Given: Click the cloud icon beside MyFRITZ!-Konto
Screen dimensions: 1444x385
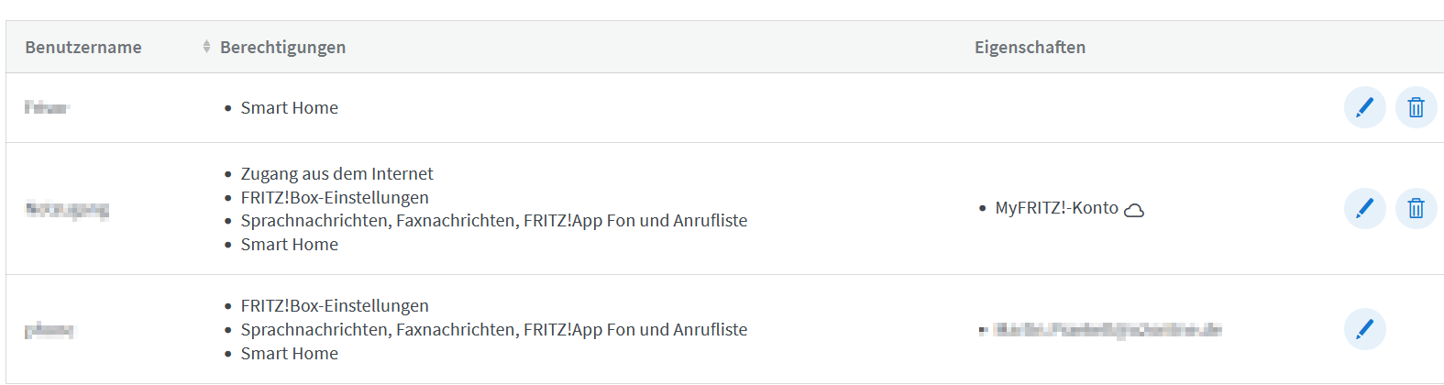Looking at the screenshot, I should (1134, 210).
